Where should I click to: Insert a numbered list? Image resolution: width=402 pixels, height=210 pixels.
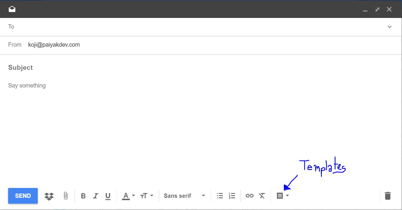tap(232, 196)
